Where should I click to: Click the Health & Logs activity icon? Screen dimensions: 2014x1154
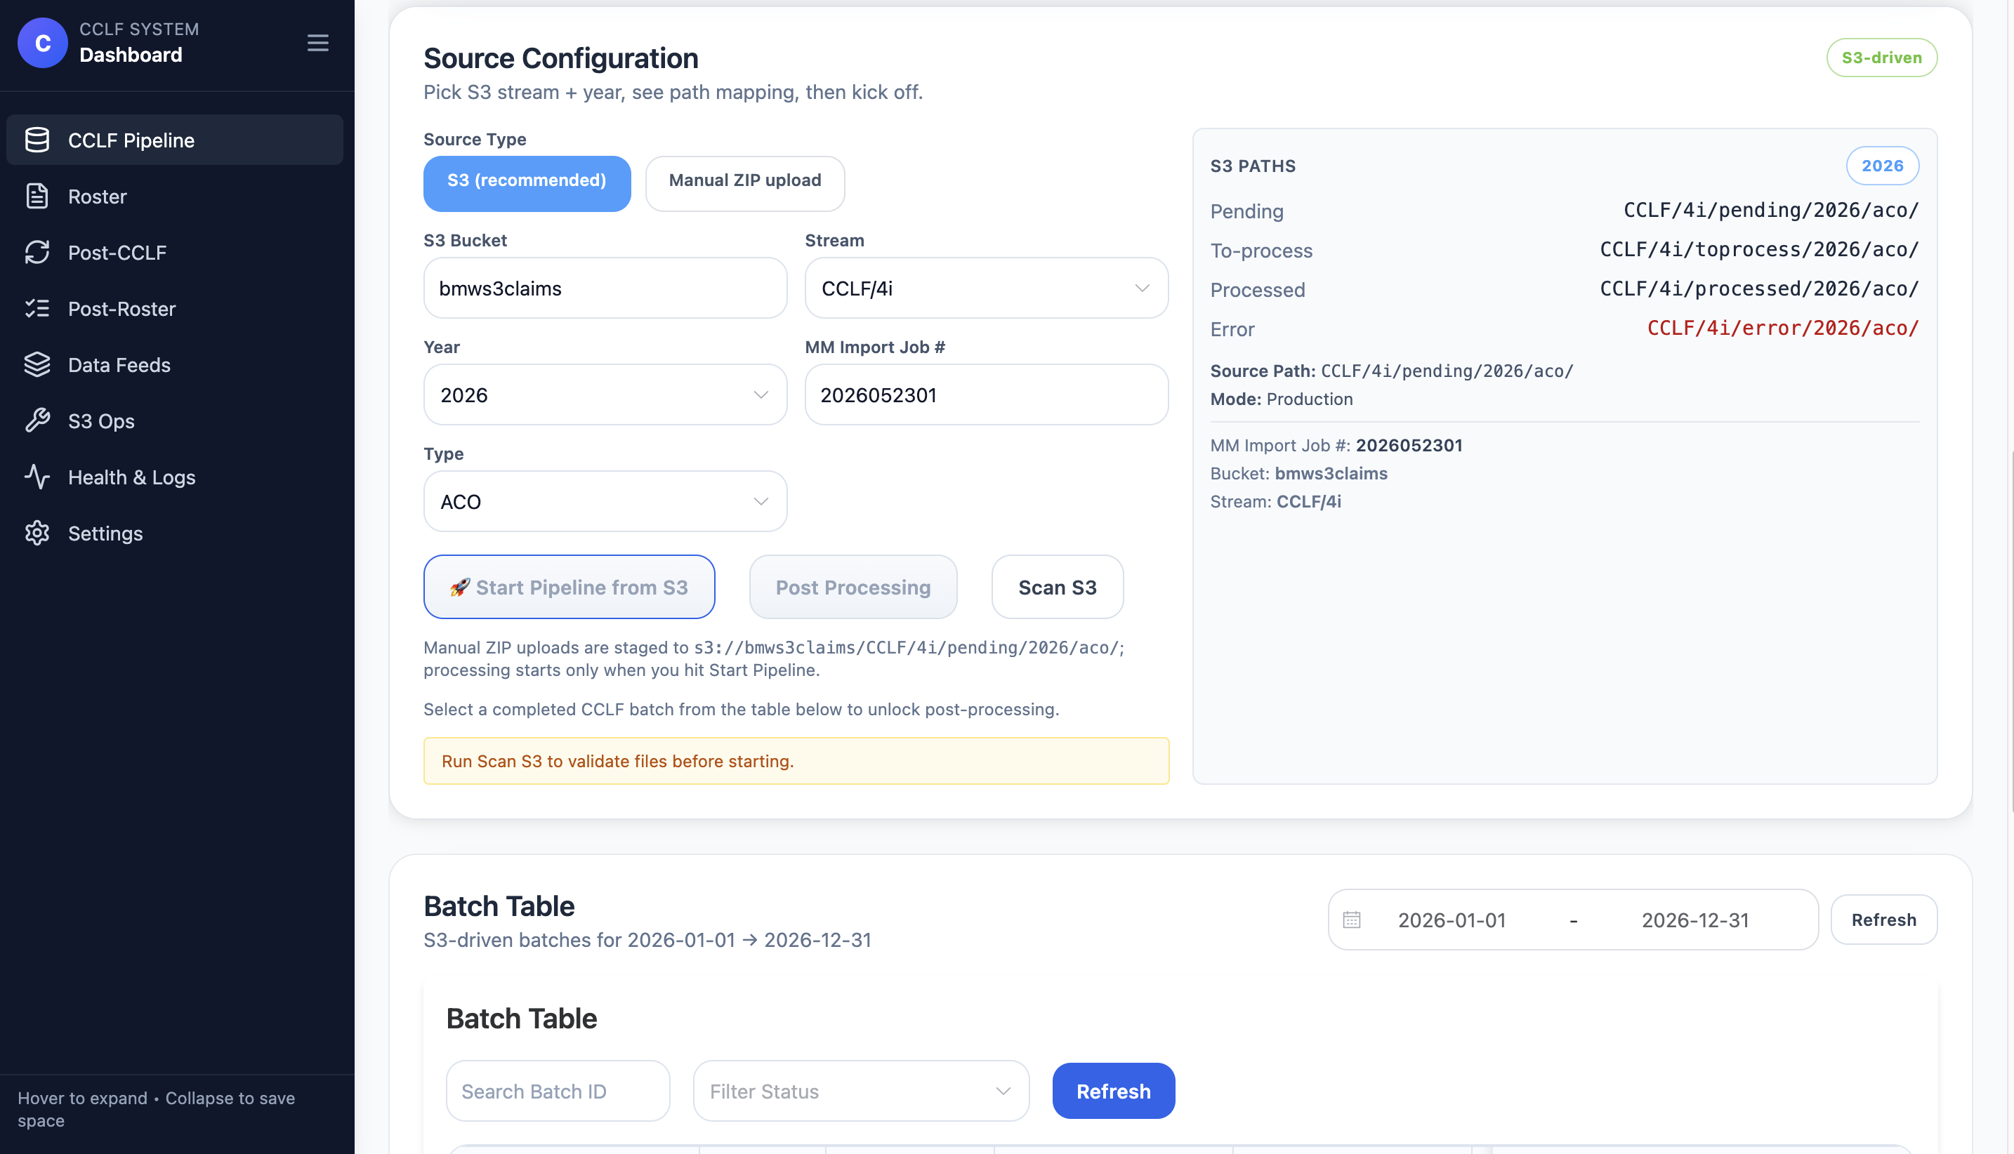click(x=37, y=477)
